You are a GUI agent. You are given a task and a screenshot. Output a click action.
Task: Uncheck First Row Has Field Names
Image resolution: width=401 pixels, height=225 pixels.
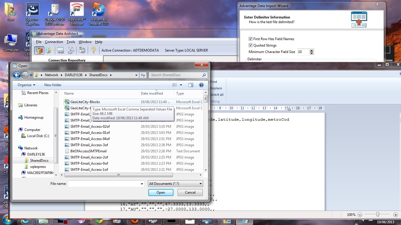250,39
